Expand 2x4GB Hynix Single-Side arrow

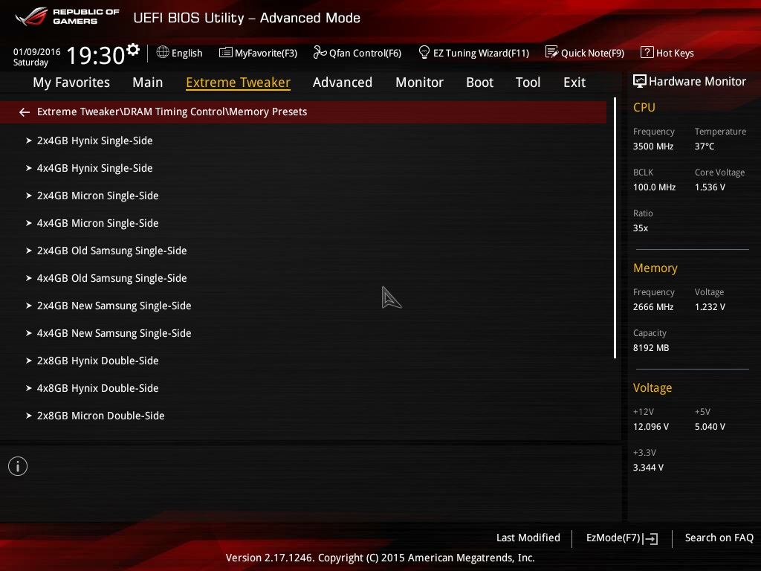[x=29, y=141]
